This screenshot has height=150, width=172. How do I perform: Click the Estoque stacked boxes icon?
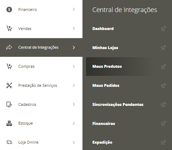coord(9,124)
